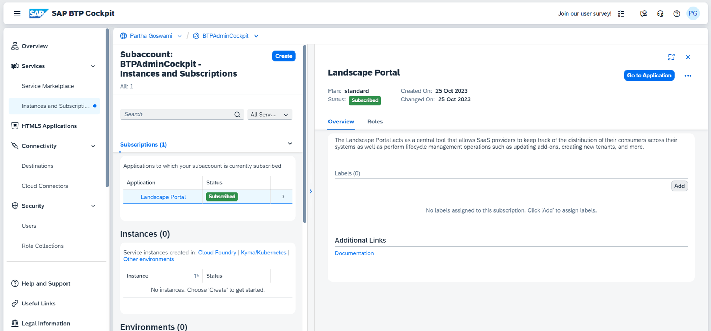Screen dimensions: 711x331
Task: Click the user survey checklist icon
Action: click(621, 13)
